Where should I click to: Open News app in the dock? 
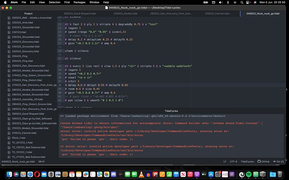[x=183, y=174]
